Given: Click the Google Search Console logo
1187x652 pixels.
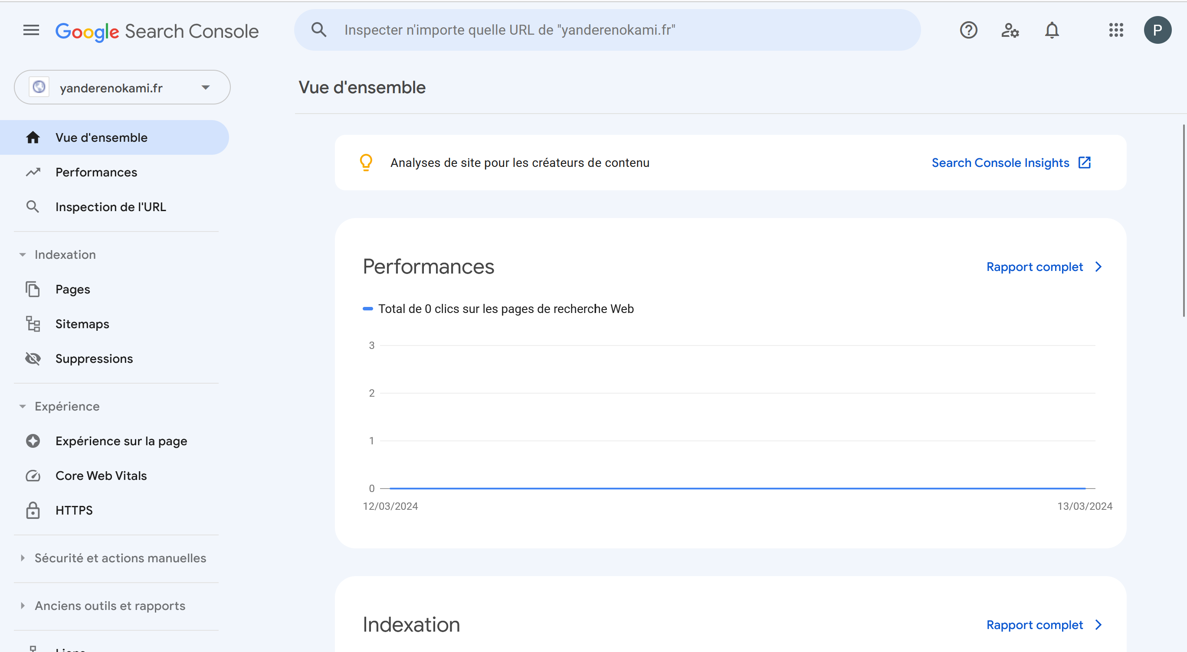Looking at the screenshot, I should pos(157,31).
